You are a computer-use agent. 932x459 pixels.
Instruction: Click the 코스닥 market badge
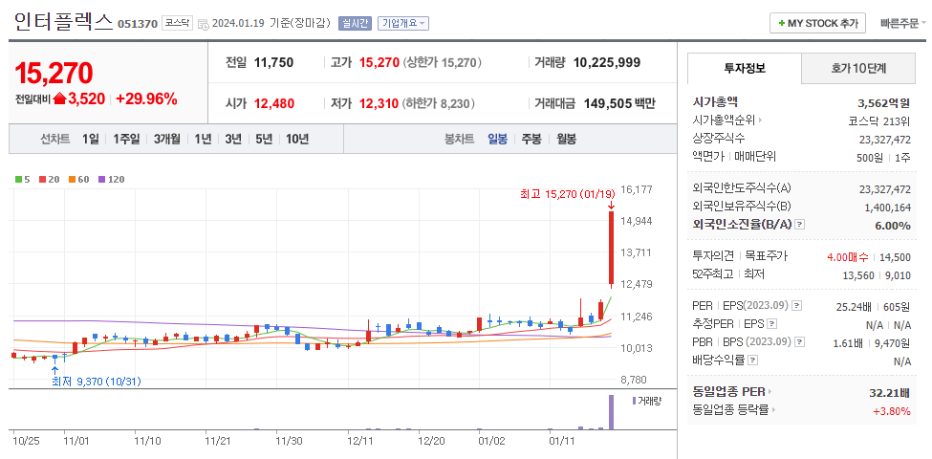pyautogui.click(x=178, y=23)
